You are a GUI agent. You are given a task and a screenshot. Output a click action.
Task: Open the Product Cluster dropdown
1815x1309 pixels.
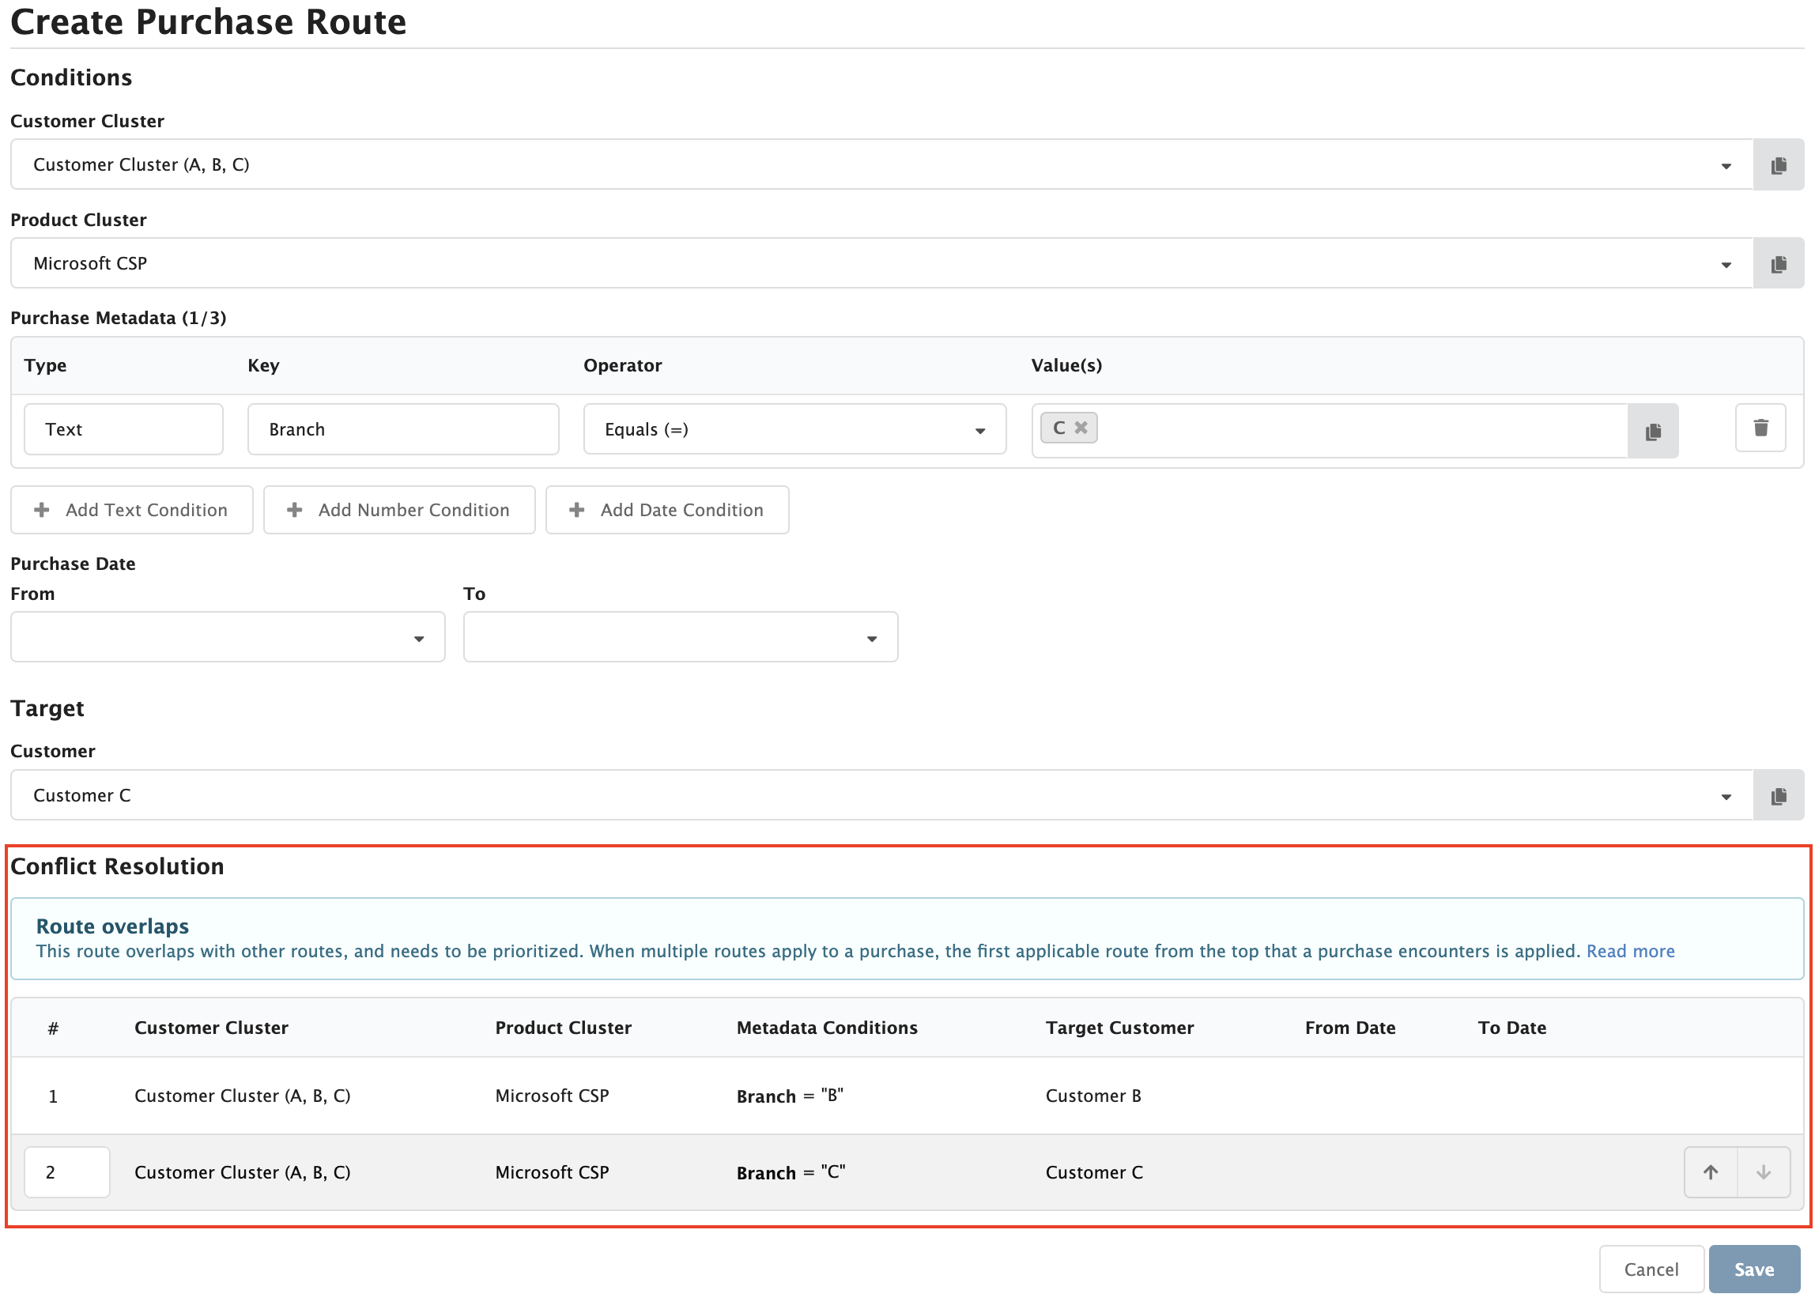point(1726,263)
